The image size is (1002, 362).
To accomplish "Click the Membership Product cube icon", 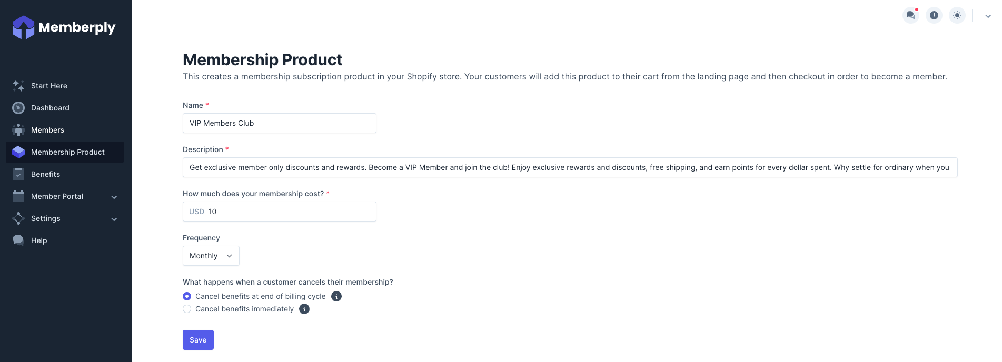I will pos(18,152).
